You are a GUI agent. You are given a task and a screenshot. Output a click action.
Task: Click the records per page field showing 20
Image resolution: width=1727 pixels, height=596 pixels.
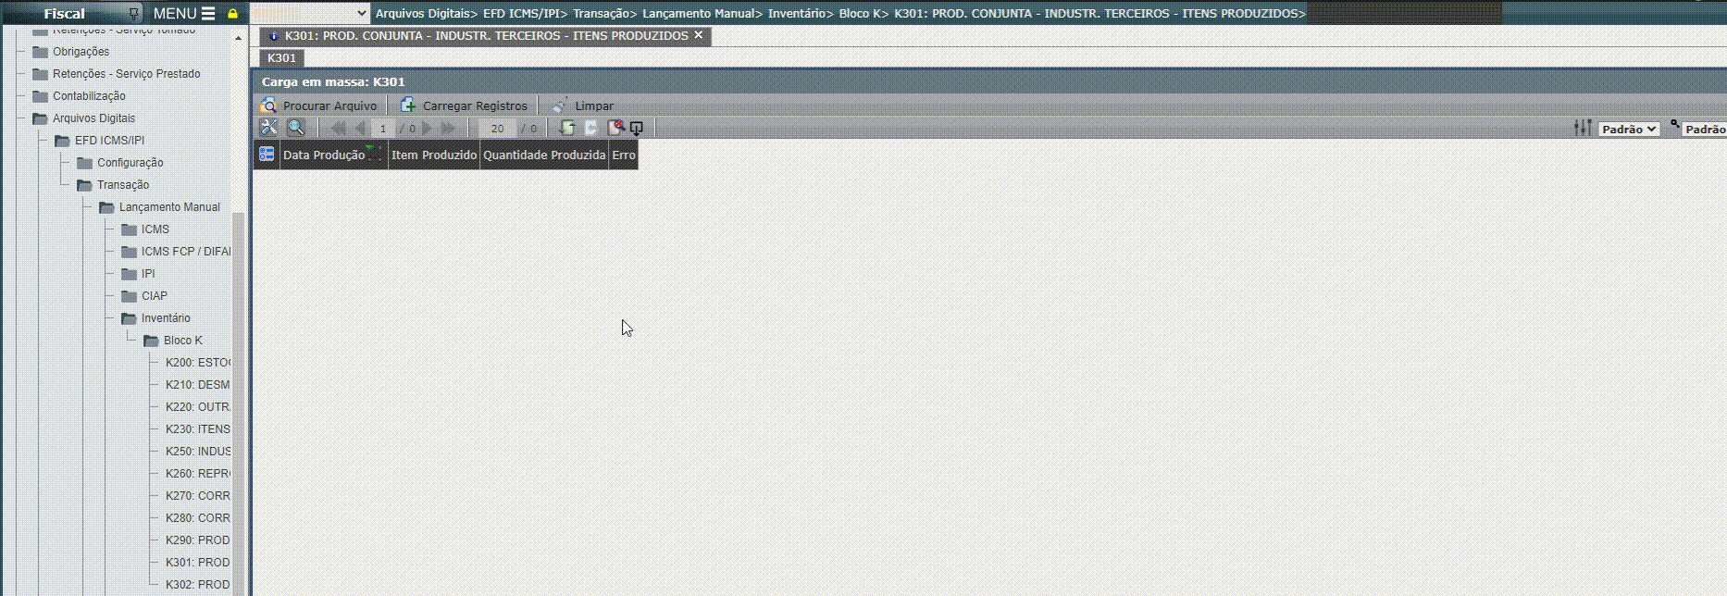coord(497,129)
